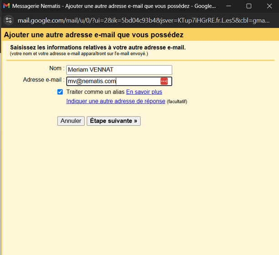Viewport: 279px width, 255px height.
Task: Maximize the Messagerie Nematis popup window
Action: [x=249, y=6]
